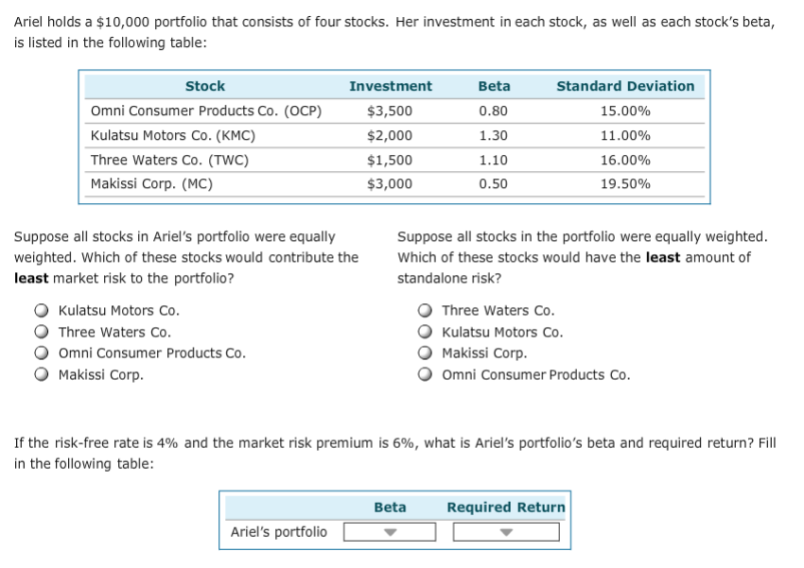Screen dimensions: 804x568
Task: Click the $2,000 investment cell for Kulatsu Motors
Action: pos(391,135)
